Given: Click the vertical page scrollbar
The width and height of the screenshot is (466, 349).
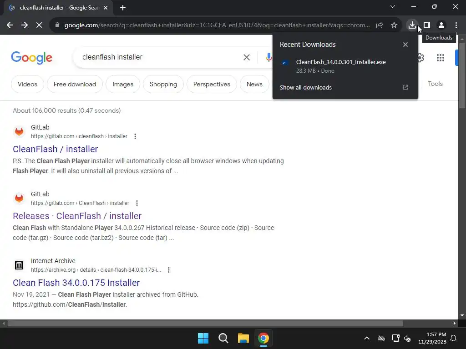Looking at the screenshot, I should tap(462, 75).
